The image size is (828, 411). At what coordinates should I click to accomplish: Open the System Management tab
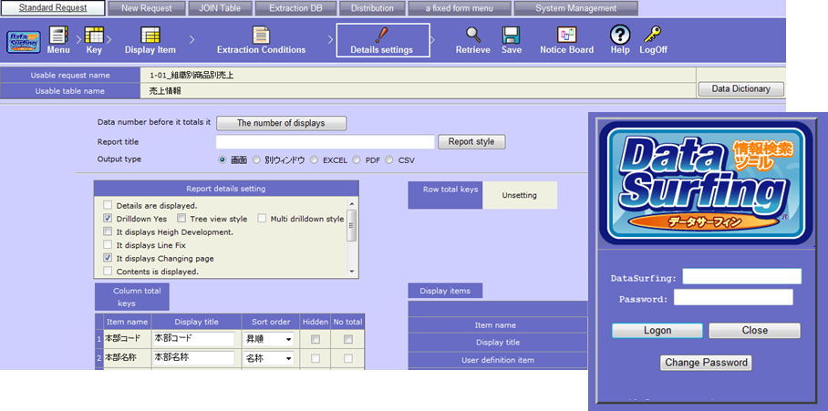(x=575, y=8)
